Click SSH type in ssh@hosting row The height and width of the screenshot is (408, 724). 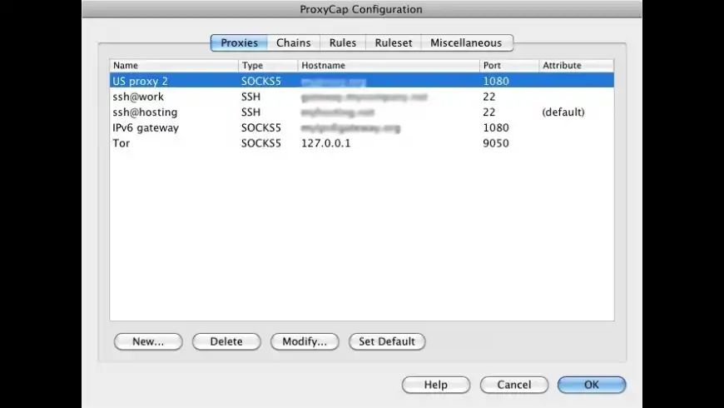click(250, 112)
